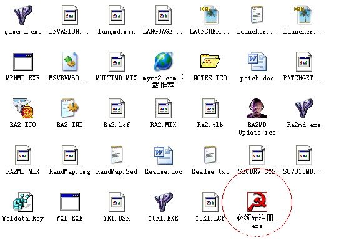Click the 'SOVO1UMD...' file name
Screen dimensions: 344x248
tap(303, 171)
